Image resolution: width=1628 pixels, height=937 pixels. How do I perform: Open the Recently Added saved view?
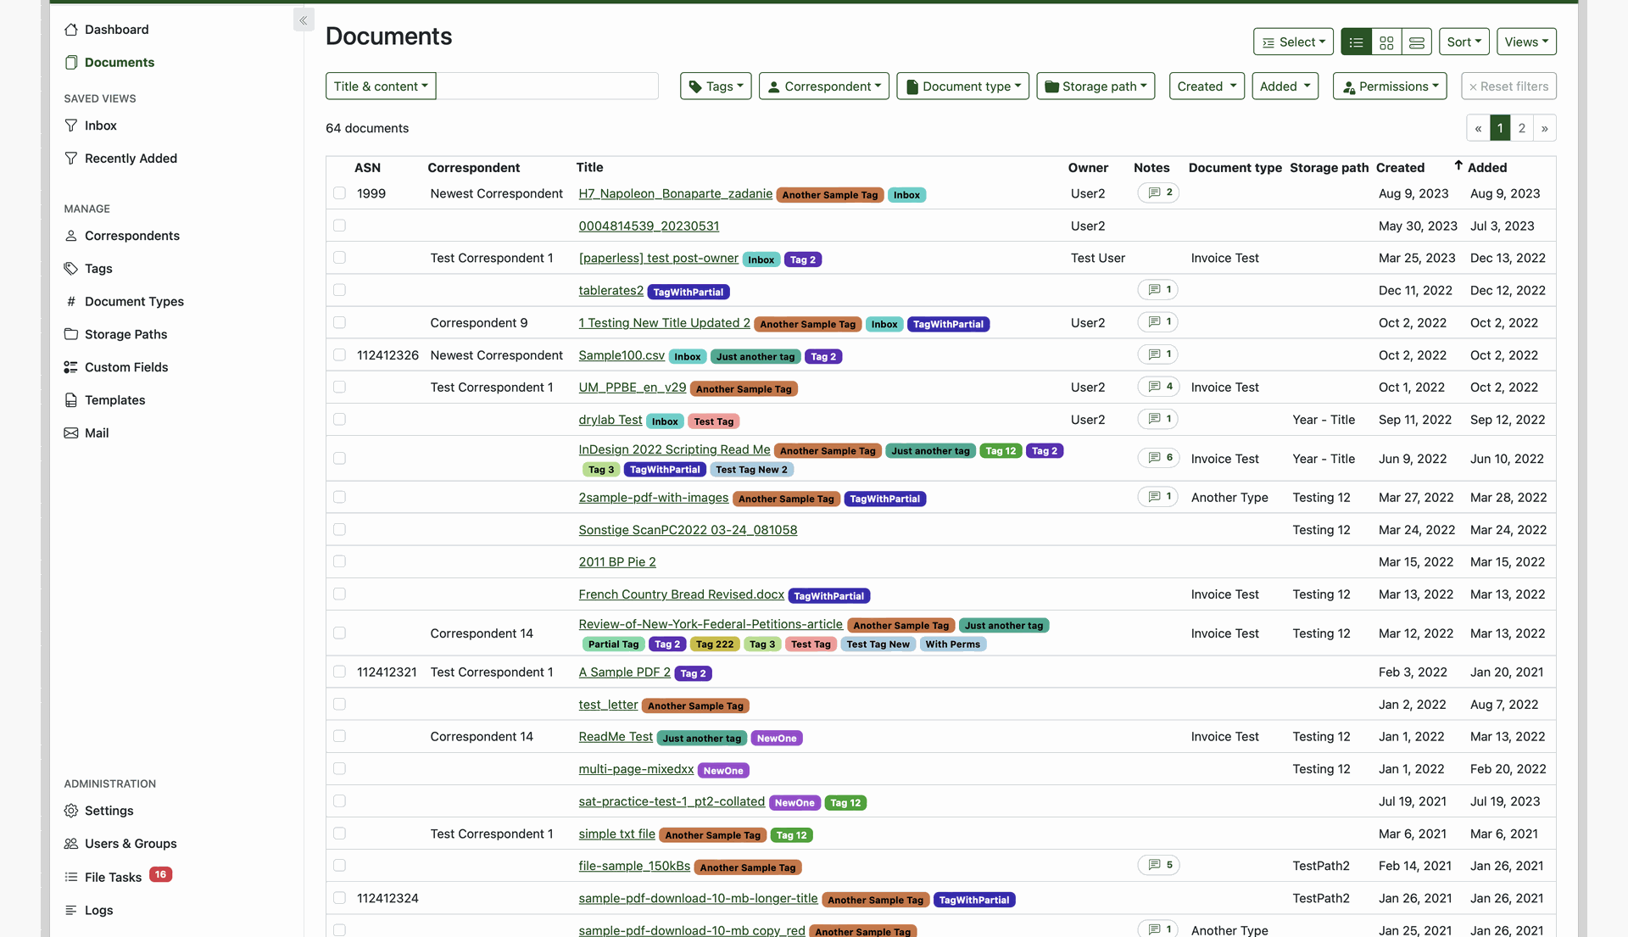point(131,159)
